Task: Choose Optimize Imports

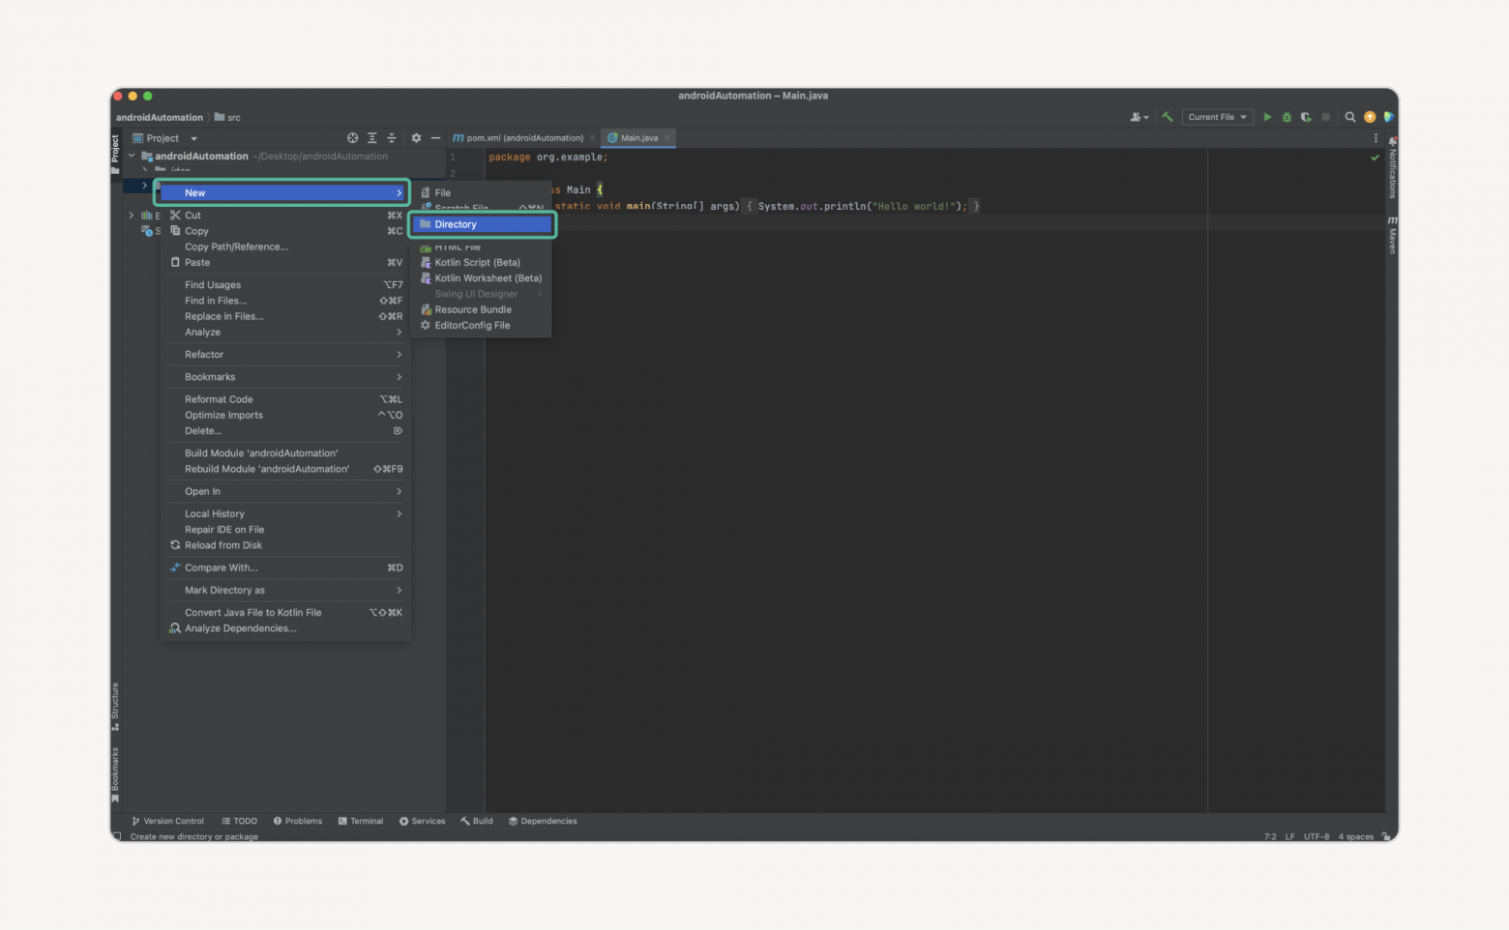Action: click(x=285, y=416)
